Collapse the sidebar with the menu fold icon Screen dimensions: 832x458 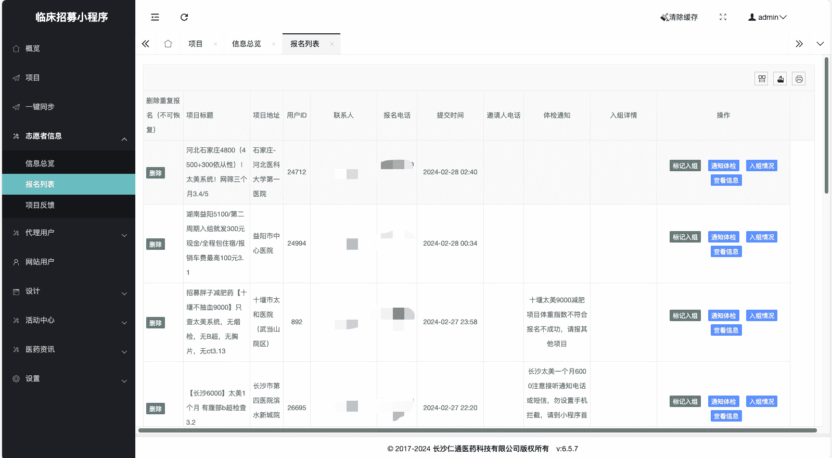[x=155, y=17]
